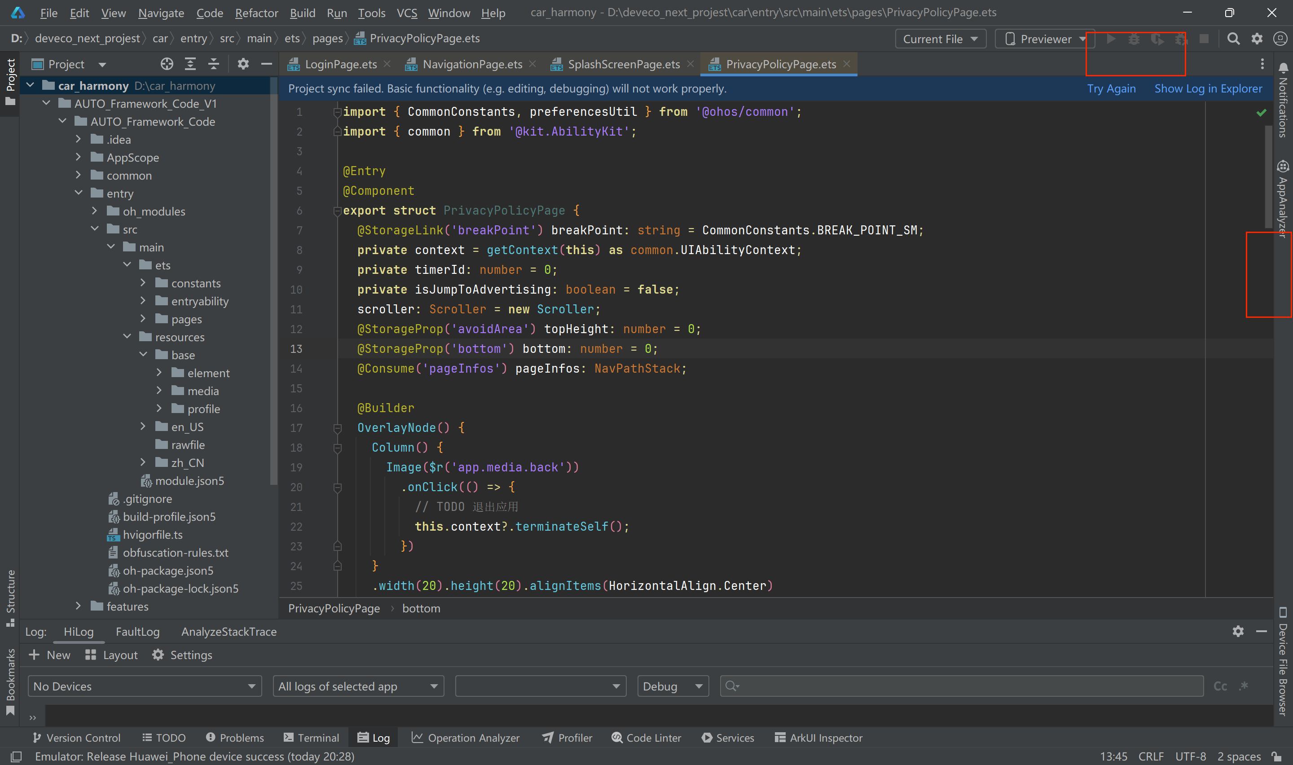Viewport: 1293px width, 765px height.
Task: Open the Current File run configuration dropdown
Action: coord(941,39)
